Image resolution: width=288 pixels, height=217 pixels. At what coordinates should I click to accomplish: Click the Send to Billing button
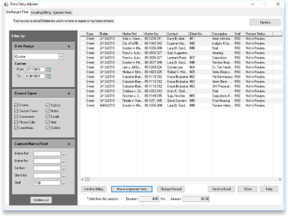(x=94, y=189)
